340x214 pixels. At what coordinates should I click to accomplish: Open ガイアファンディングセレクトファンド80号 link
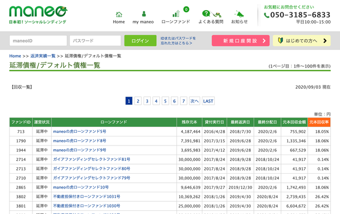click(91, 169)
